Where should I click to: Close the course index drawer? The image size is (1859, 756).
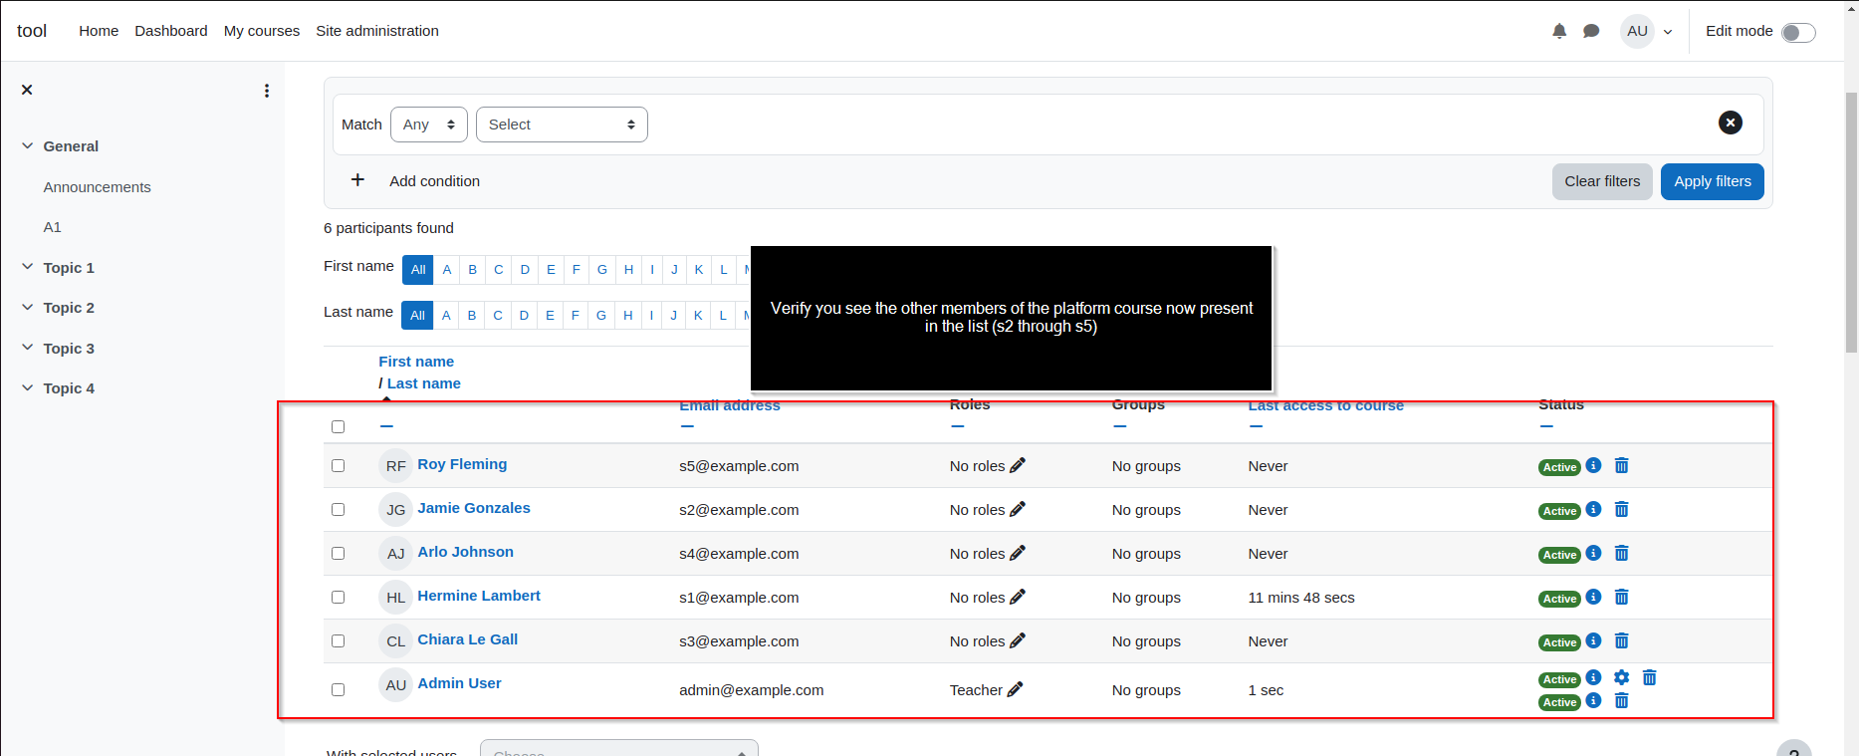coord(27,90)
